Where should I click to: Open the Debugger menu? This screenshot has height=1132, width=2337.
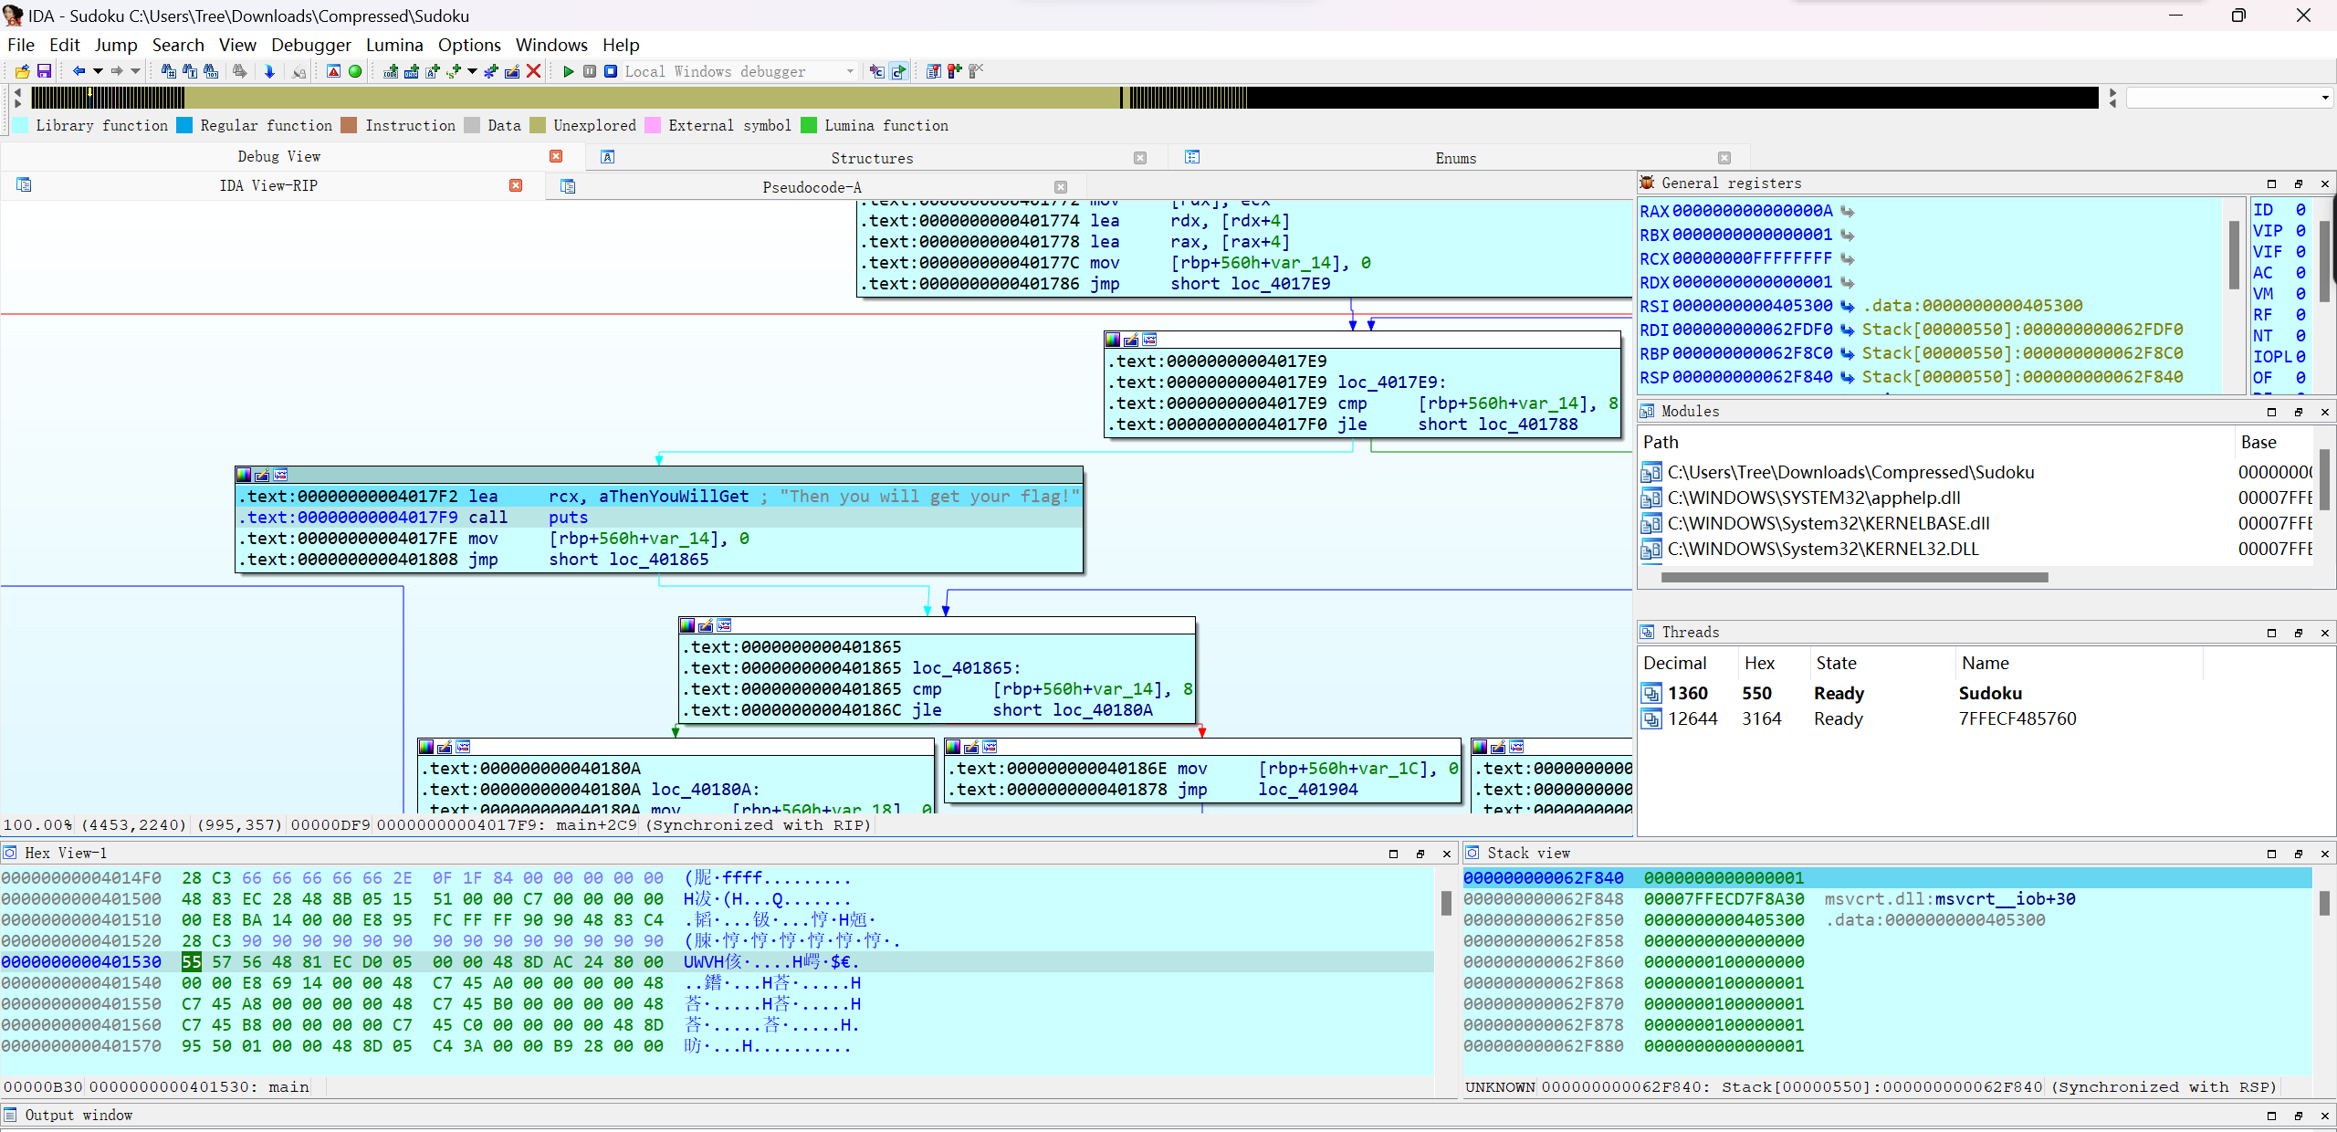(x=310, y=45)
